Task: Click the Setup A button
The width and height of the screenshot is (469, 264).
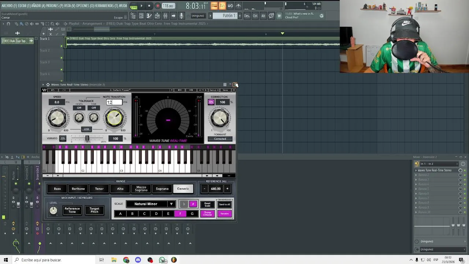Action: (214, 90)
